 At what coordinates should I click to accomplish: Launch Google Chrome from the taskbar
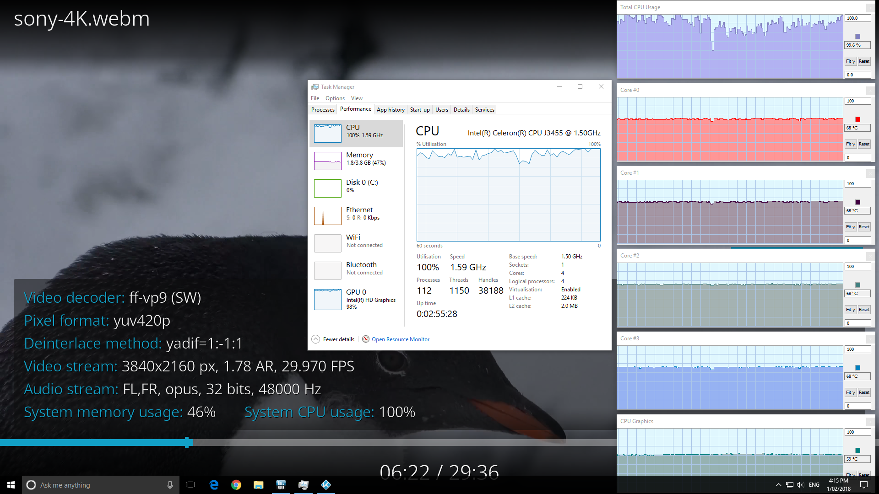point(236,485)
